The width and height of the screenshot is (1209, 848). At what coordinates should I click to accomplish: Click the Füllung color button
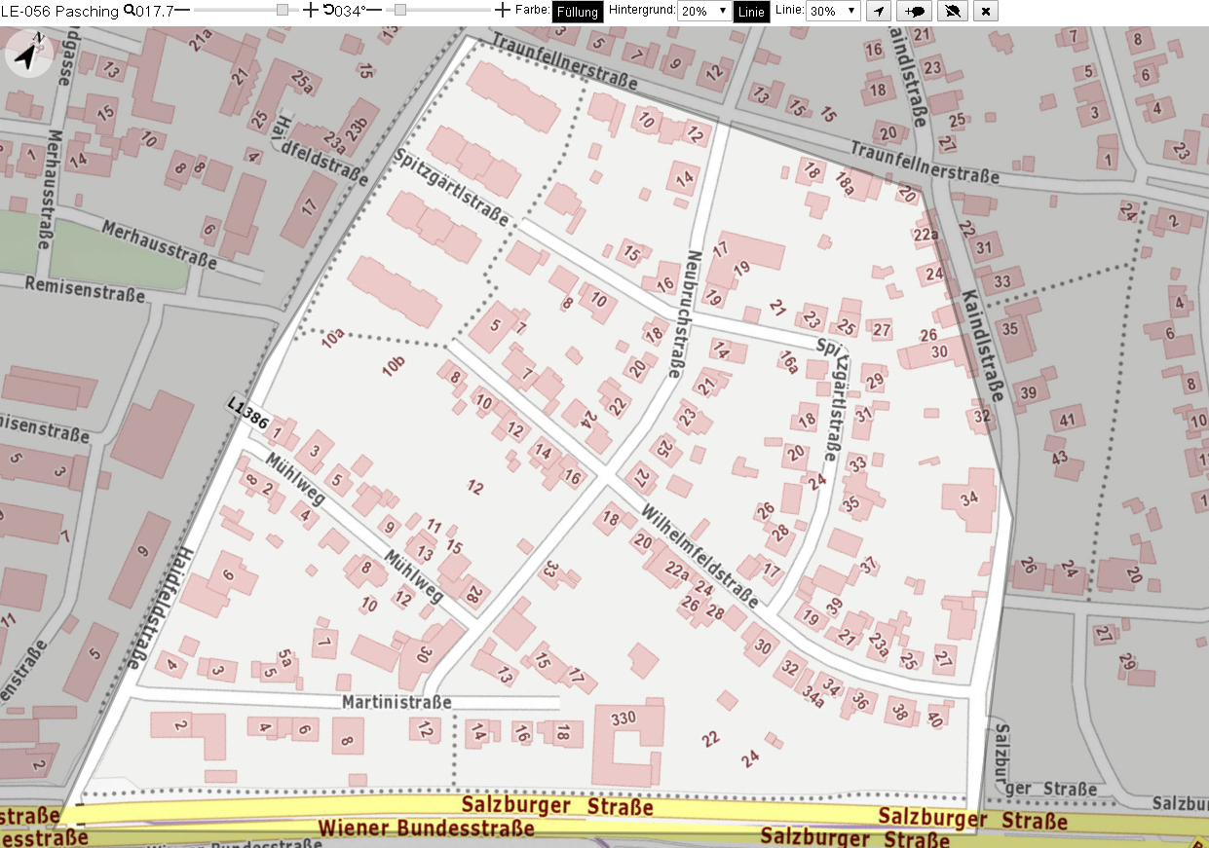point(577,11)
